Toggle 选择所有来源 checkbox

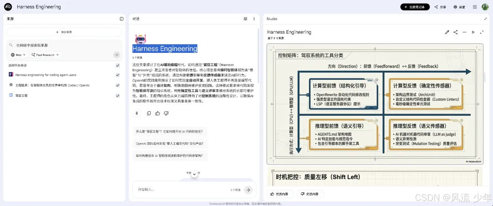(x=118, y=65)
